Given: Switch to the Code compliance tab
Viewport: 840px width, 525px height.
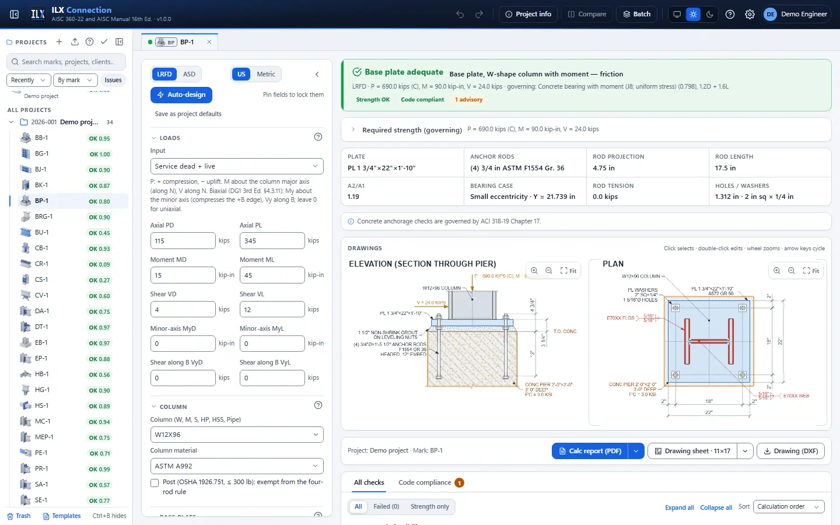Looking at the screenshot, I should (x=431, y=482).
